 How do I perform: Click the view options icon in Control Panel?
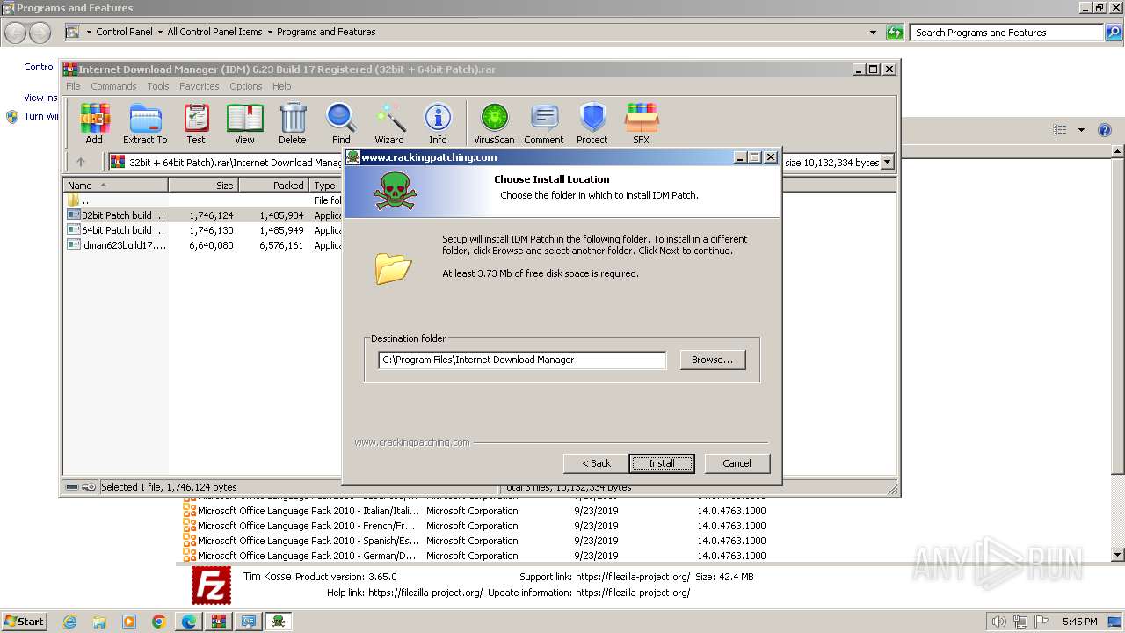[x=1059, y=130]
